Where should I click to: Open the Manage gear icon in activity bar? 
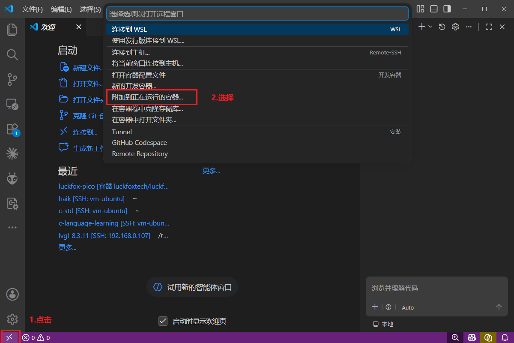click(x=12, y=319)
